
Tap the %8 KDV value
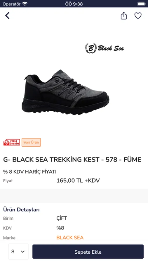pyautogui.click(x=60, y=228)
